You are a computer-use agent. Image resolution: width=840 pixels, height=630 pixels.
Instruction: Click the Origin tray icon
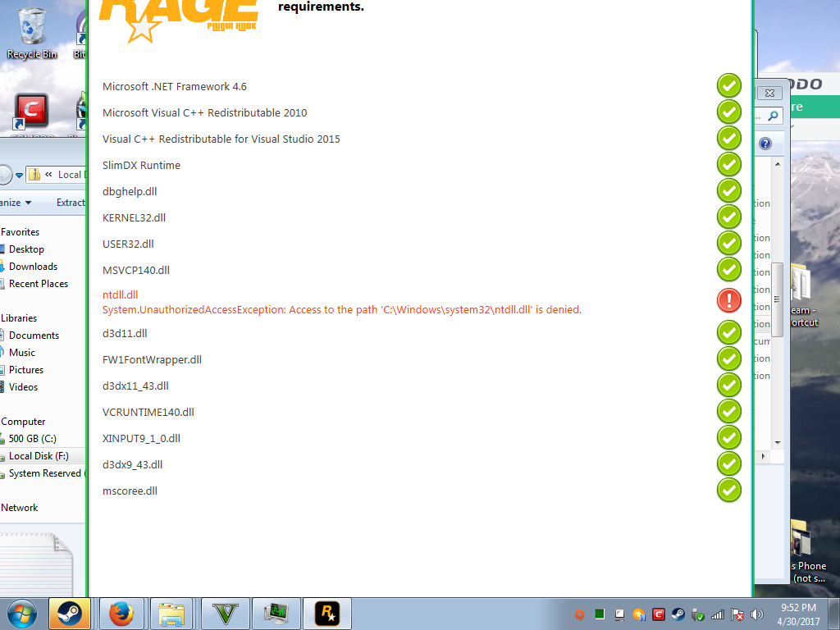pos(579,614)
